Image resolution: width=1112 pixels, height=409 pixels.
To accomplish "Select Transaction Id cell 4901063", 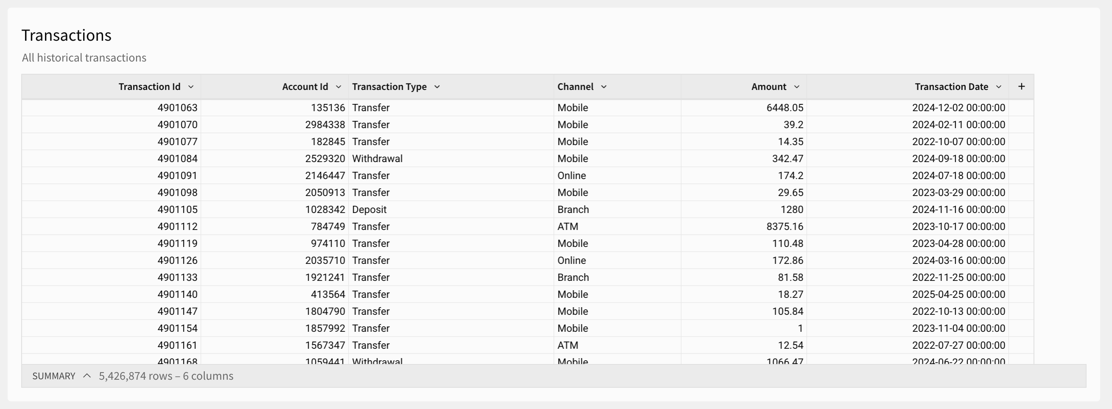I will (x=177, y=107).
